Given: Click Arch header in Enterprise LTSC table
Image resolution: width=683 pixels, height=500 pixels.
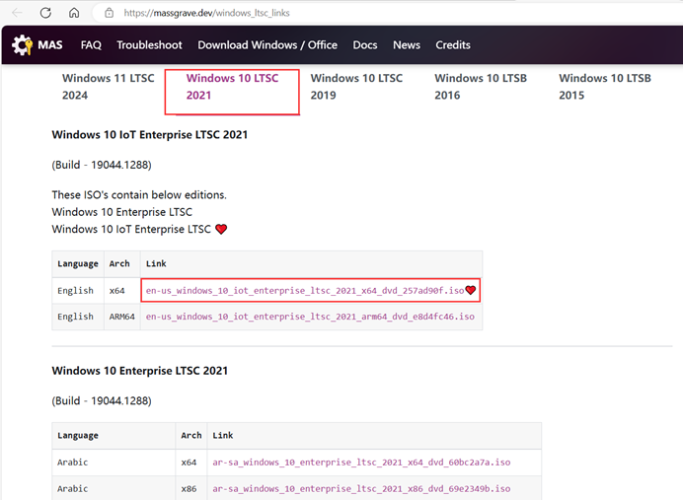Looking at the screenshot, I should pyautogui.click(x=191, y=435).
